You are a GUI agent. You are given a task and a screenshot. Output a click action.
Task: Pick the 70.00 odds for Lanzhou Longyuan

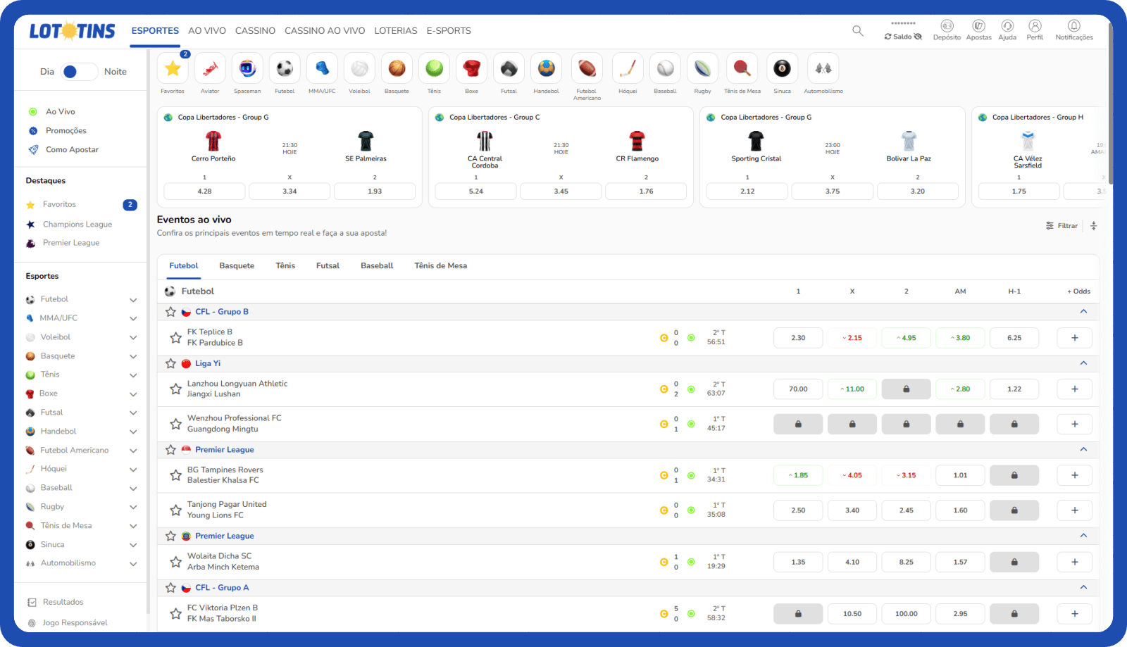798,389
